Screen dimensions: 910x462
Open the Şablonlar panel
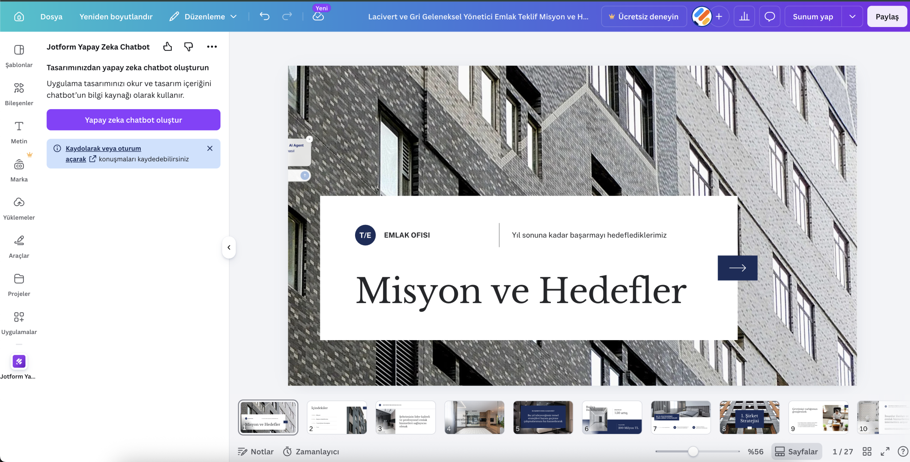pyautogui.click(x=19, y=57)
